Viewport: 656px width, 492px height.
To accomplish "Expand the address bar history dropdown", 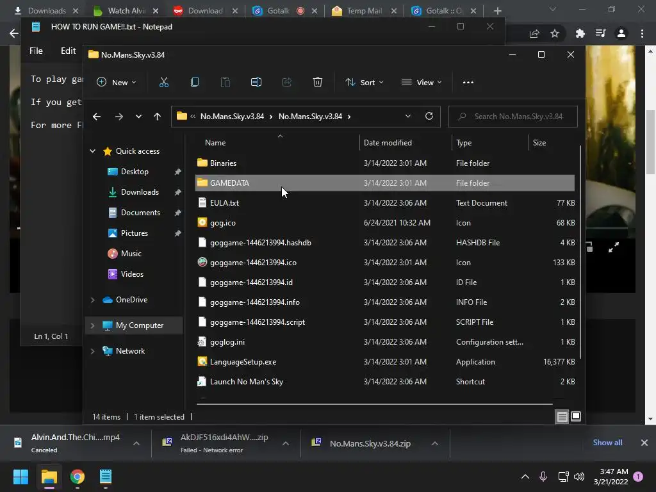I will coord(408,117).
